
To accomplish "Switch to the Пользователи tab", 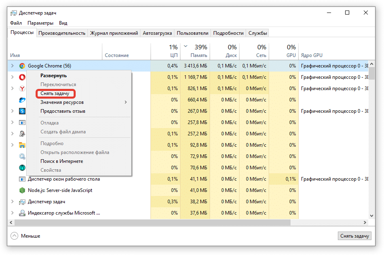I will (192, 33).
